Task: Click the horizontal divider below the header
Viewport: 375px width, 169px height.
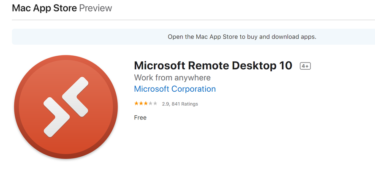Action: pyautogui.click(x=193, y=20)
